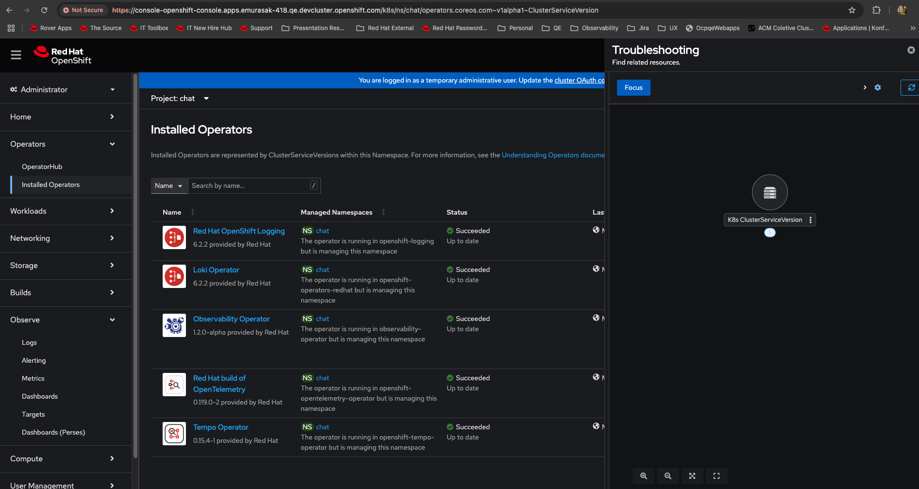This screenshot has height=489, width=919.
Task: Go to OperatorHub in the sidebar
Action: [42, 167]
